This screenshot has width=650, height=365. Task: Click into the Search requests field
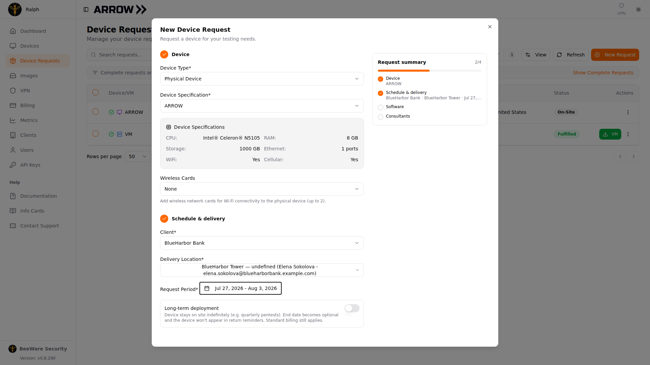[120, 55]
